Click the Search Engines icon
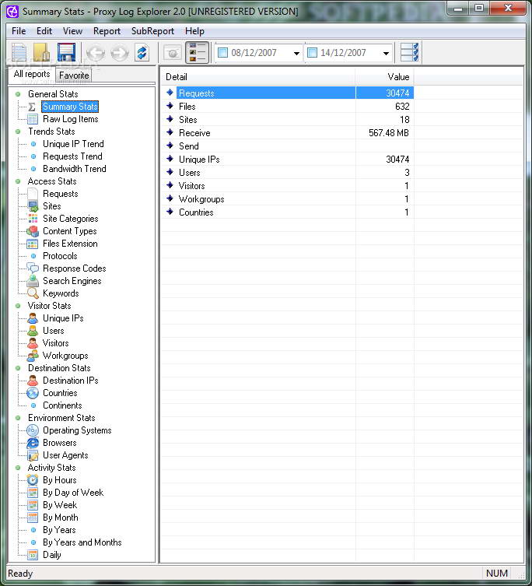Screen dimensions: 532x586 tap(33, 281)
